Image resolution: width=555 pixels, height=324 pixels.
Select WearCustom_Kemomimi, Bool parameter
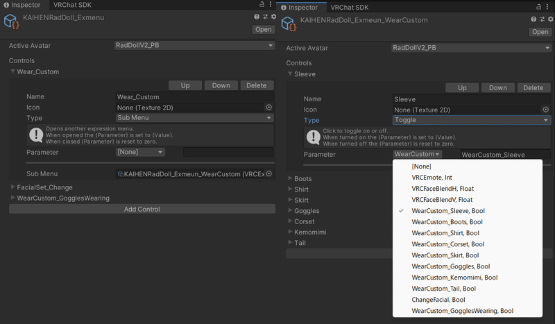[x=467, y=278]
